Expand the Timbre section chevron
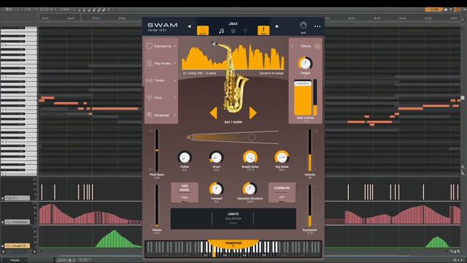Screen dimensions: 467x263 [x=175, y=80]
